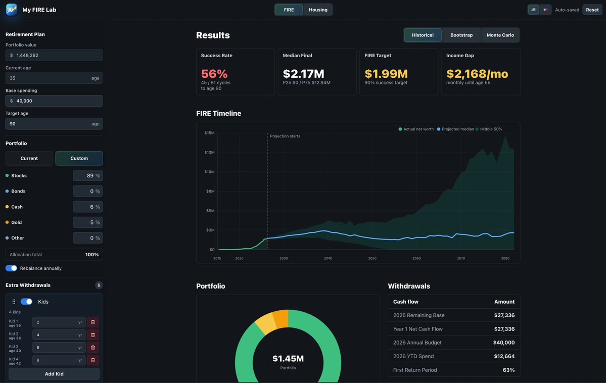Select the Monte Carlo simulation mode

[500, 35]
